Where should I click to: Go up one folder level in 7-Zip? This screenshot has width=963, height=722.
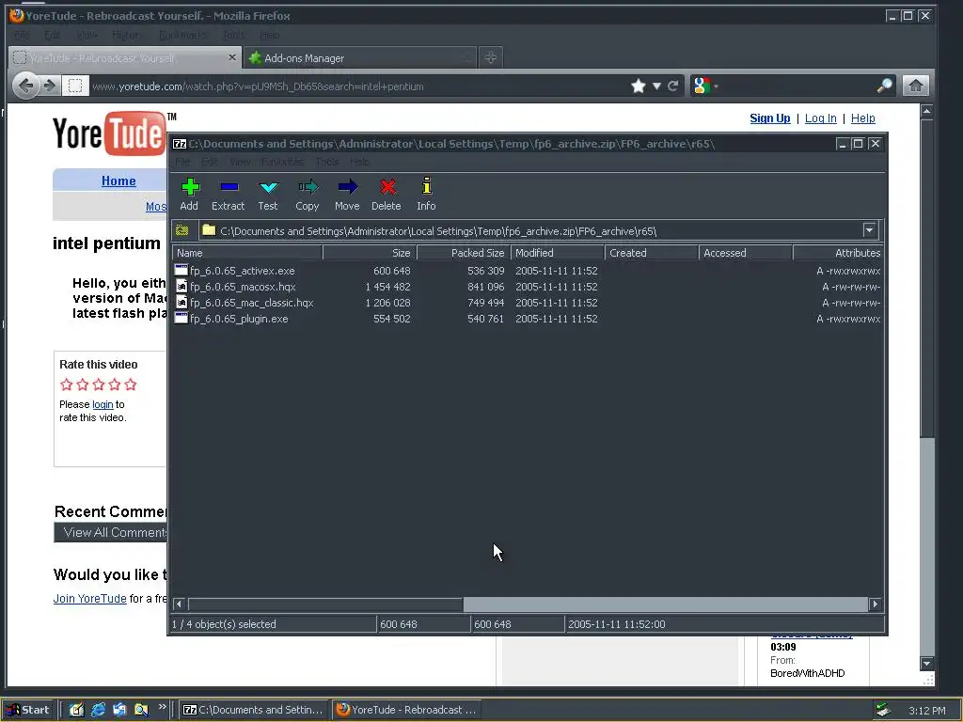(182, 231)
